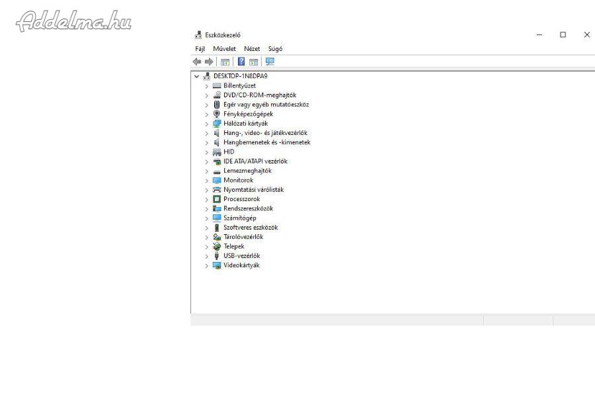Expand the Billentyűzet category
Image resolution: width=595 pixels, height=395 pixels.
click(206, 86)
